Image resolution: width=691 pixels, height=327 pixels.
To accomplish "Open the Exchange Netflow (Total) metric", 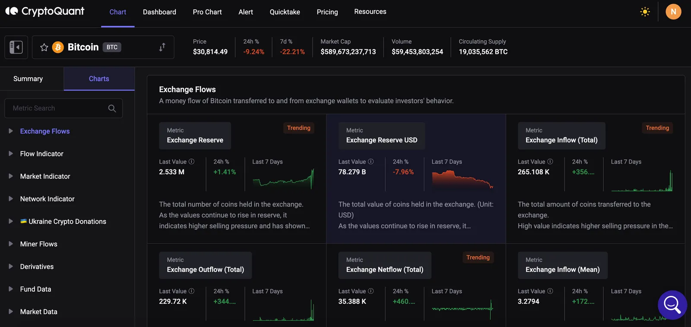I will click(x=385, y=265).
